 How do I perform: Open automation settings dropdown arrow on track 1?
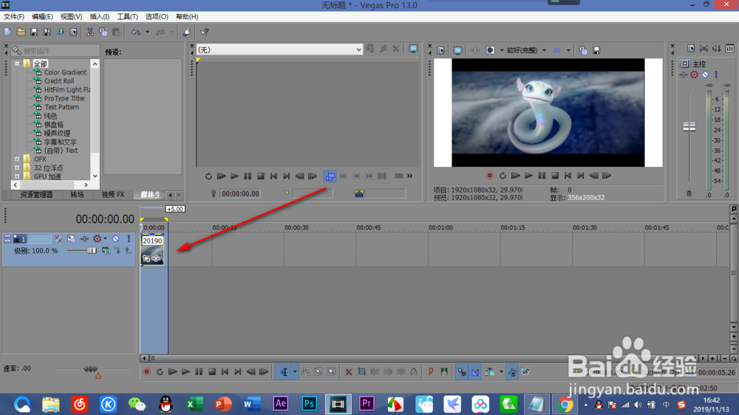coord(105,239)
